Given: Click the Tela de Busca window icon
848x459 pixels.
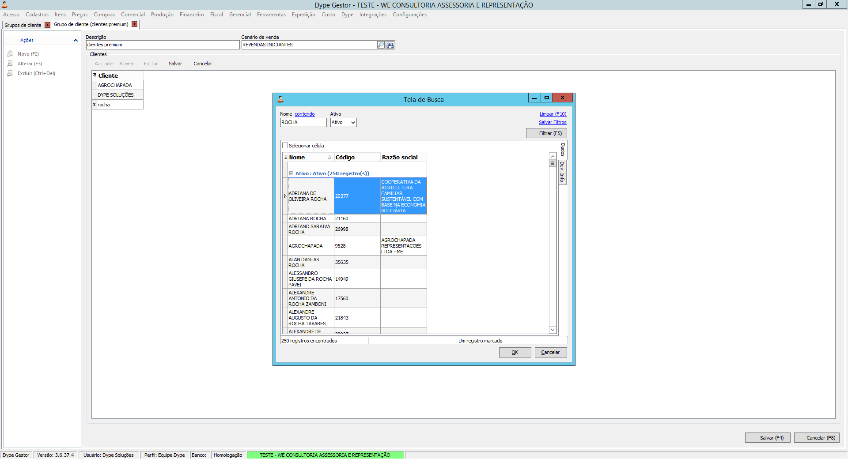Looking at the screenshot, I should [x=280, y=99].
